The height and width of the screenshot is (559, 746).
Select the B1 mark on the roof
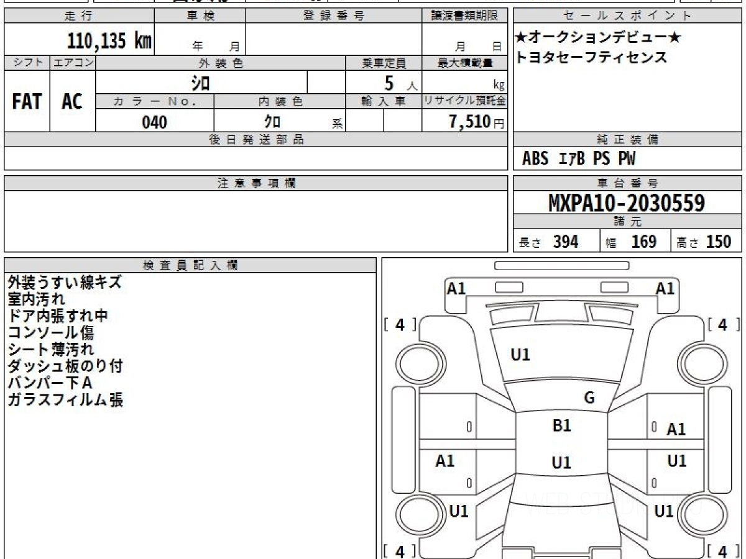pos(561,426)
